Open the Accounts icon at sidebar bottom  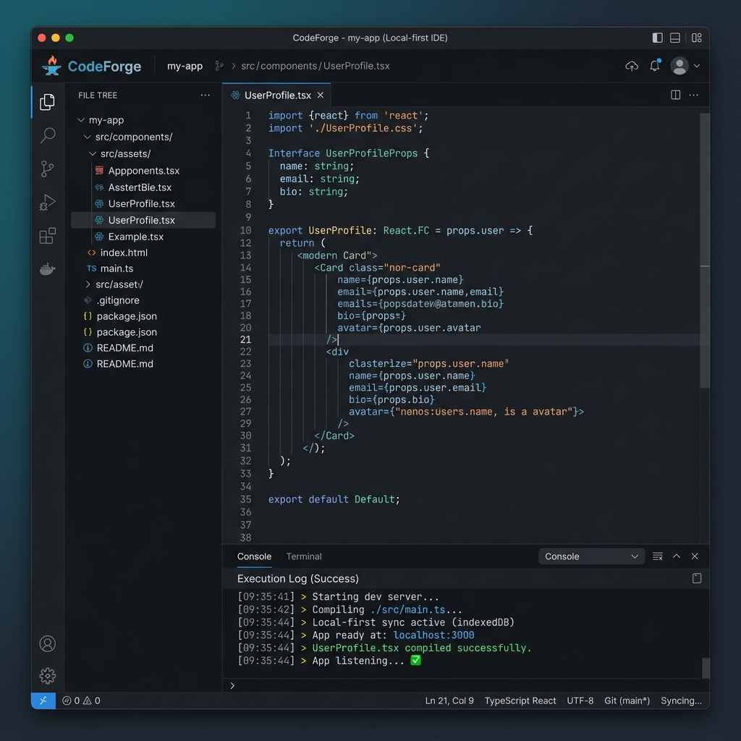pyautogui.click(x=47, y=643)
